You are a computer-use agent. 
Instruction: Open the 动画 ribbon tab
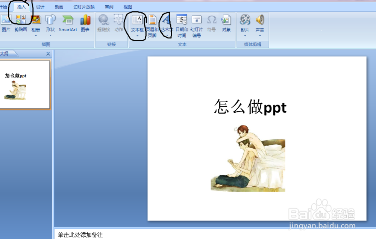click(59, 7)
